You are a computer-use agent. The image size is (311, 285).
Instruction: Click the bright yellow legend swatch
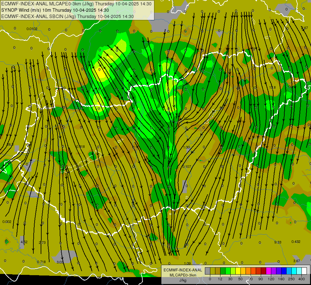pos(238,271)
